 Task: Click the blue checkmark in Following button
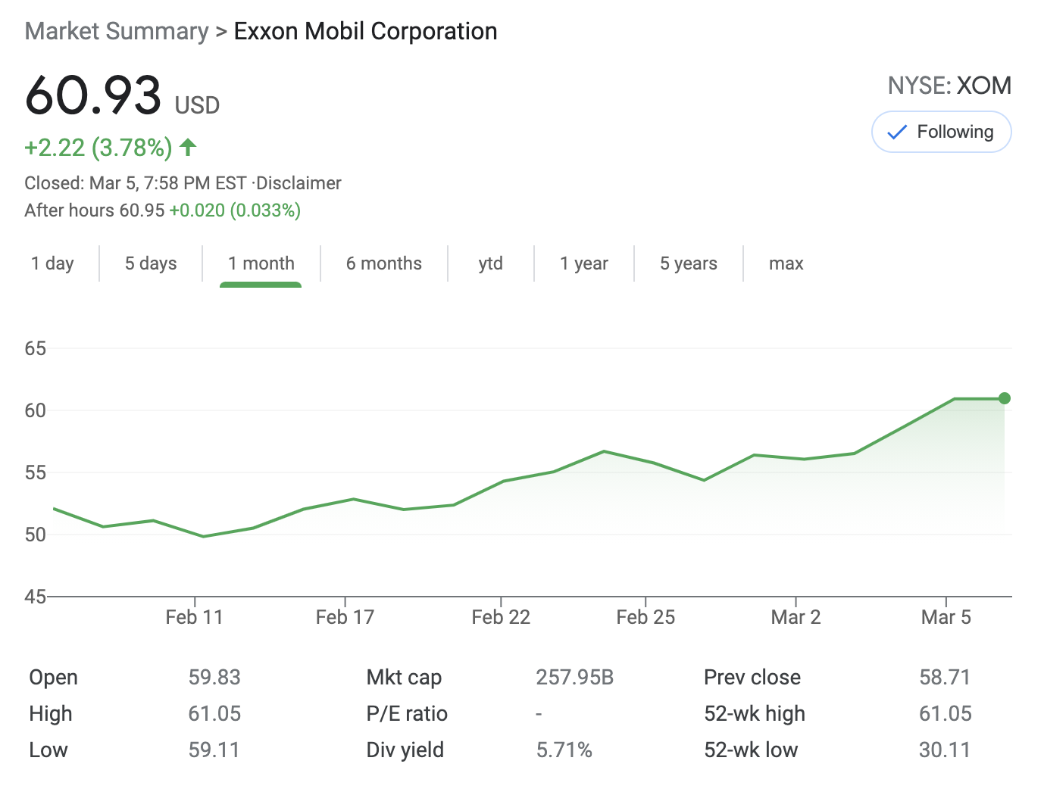(896, 132)
